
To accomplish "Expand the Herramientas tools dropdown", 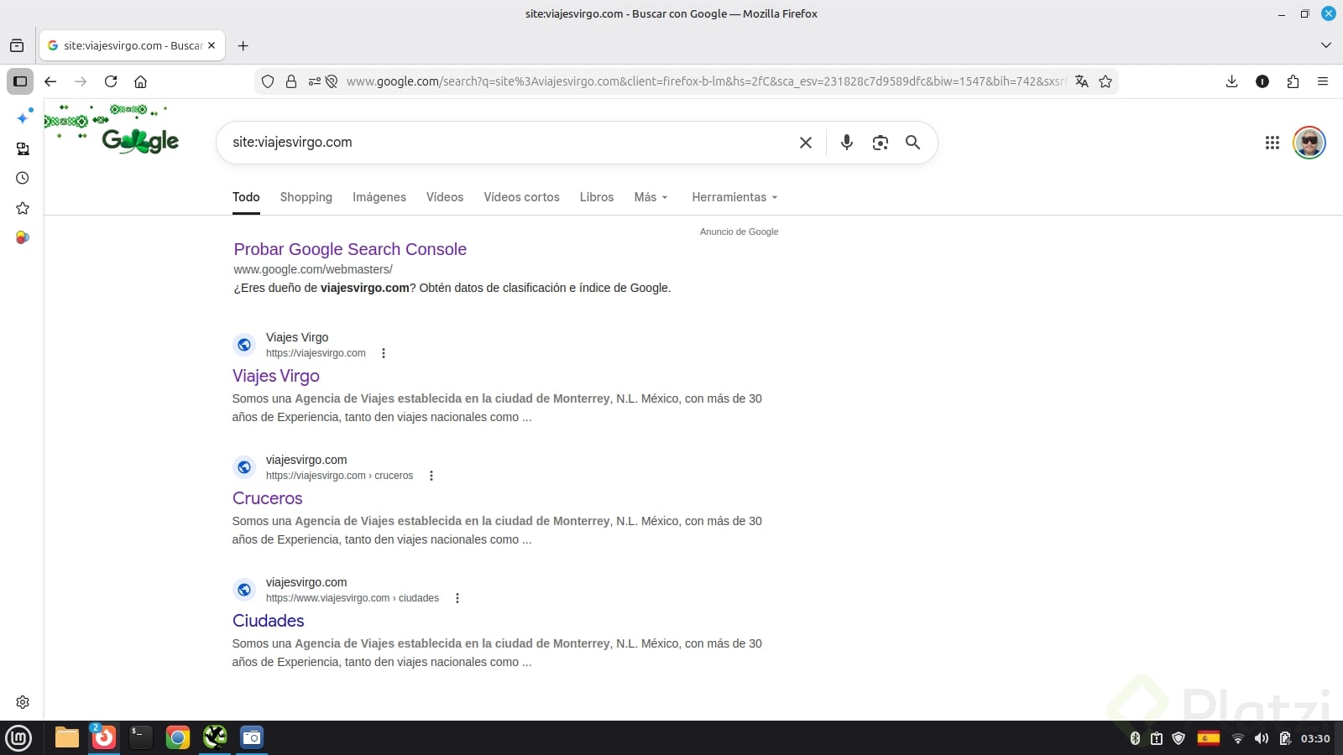I will click(x=735, y=197).
